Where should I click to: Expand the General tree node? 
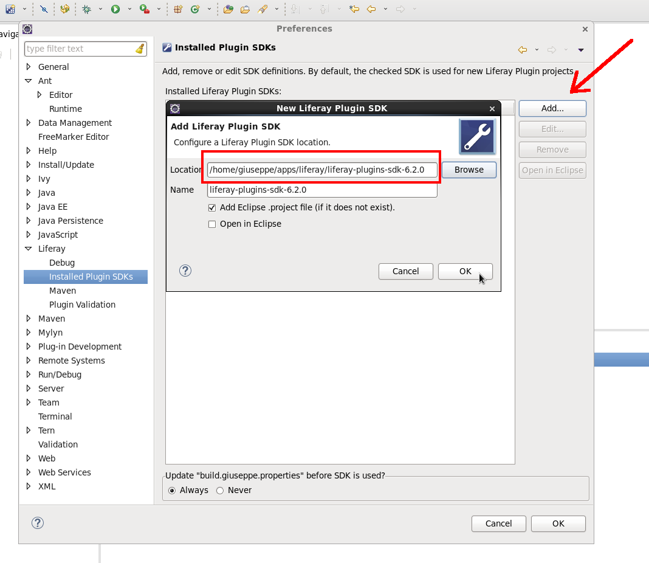28,67
